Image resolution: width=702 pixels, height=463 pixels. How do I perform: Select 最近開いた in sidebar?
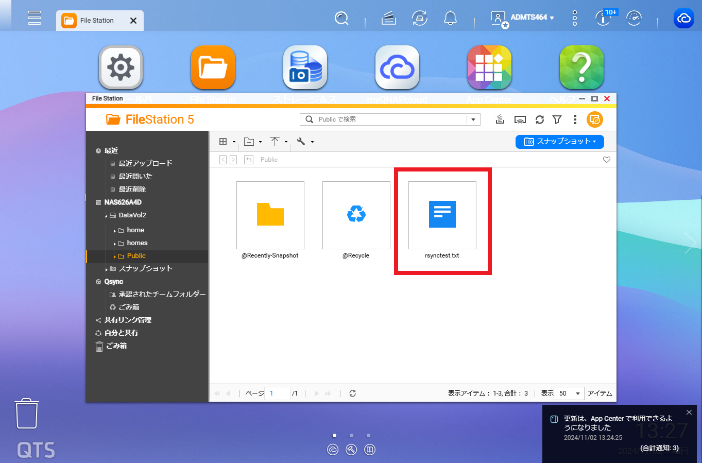[x=135, y=176]
